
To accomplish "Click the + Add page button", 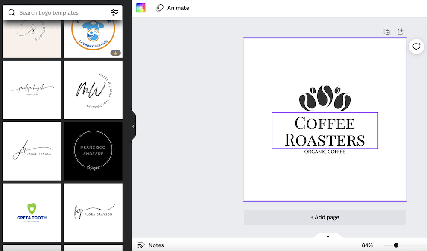I will tap(325, 217).
